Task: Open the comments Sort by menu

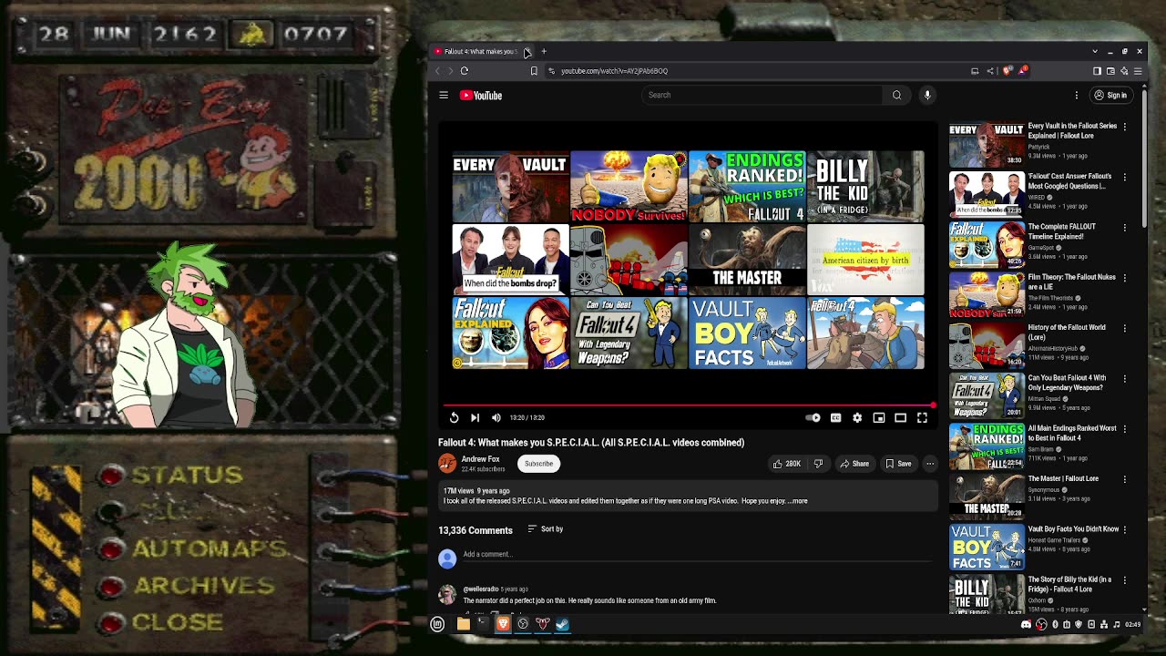Action: tap(545, 529)
